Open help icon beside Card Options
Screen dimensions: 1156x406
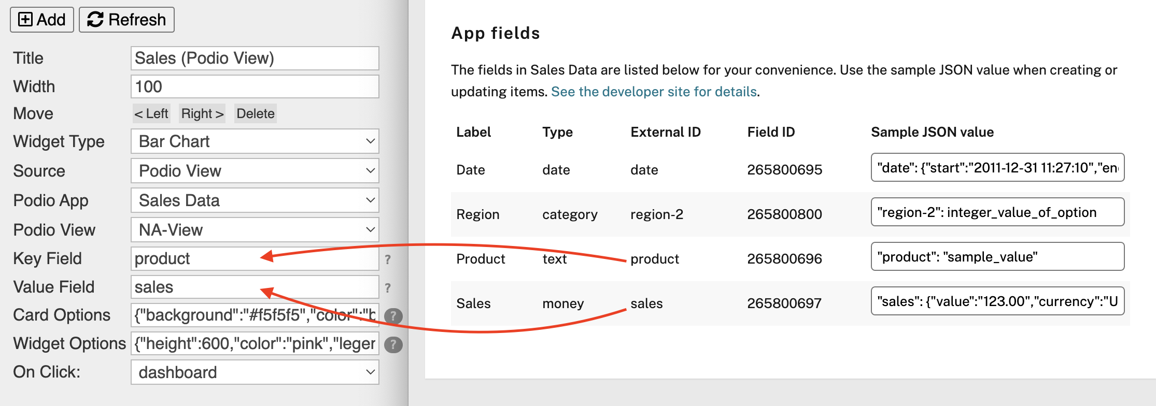pyautogui.click(x=393, y=316)
